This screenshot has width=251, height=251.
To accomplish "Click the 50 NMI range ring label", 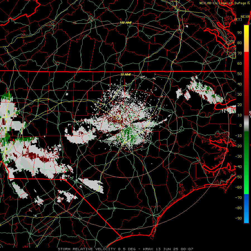I will (x=126, y=74).
